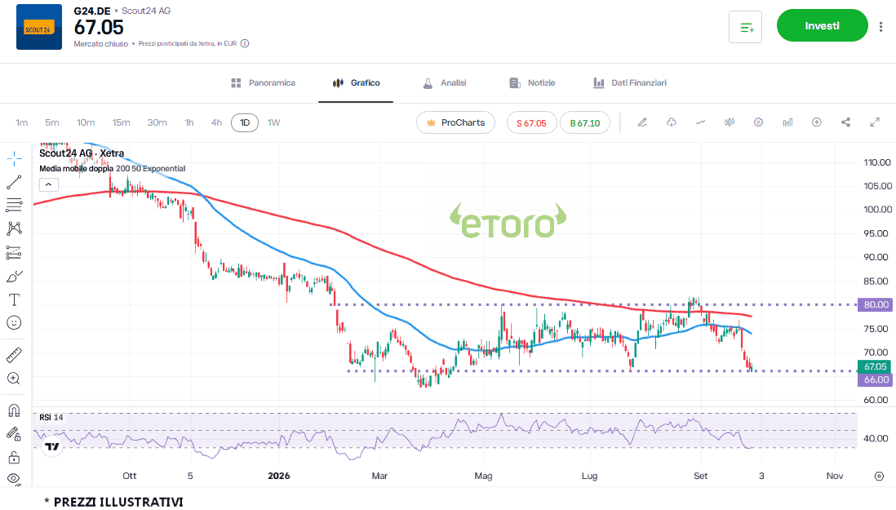Click the Scout24 logo thumbnail
This screenshot has height=510, width=896.
tap(39, 27)
